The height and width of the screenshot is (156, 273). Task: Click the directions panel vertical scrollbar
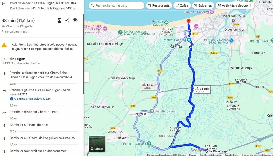83,54
